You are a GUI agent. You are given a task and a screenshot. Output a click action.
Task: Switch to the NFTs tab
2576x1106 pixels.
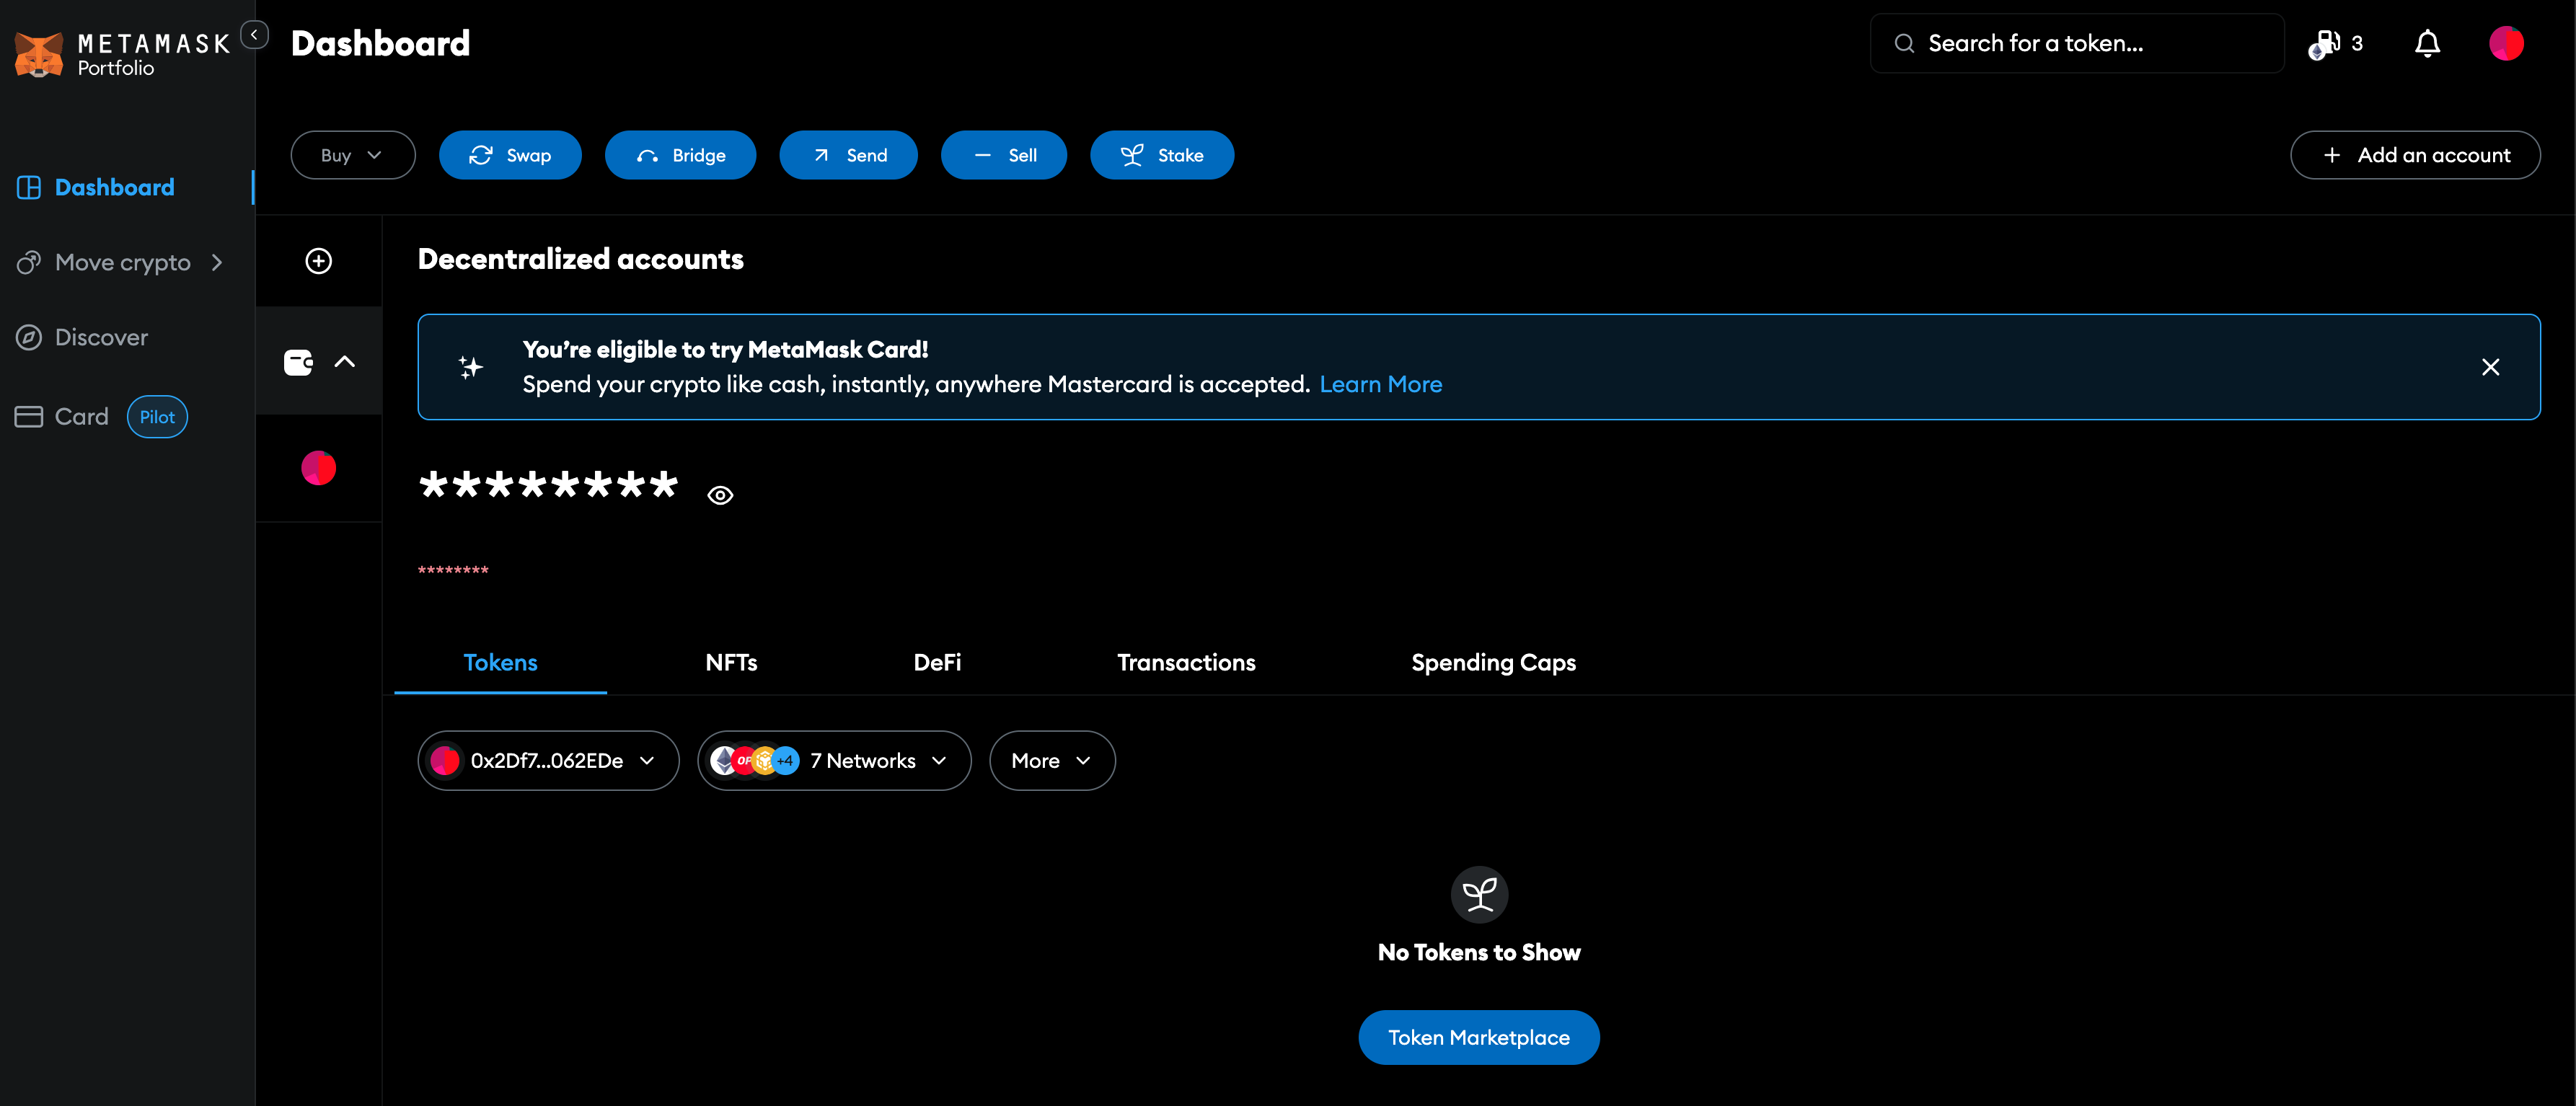(731, 663)
